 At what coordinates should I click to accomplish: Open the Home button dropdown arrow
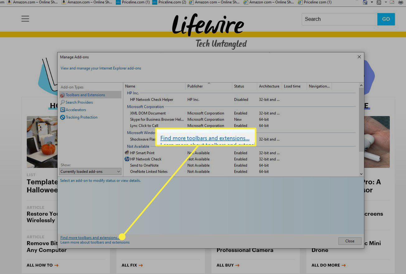(x=372, y=2)
